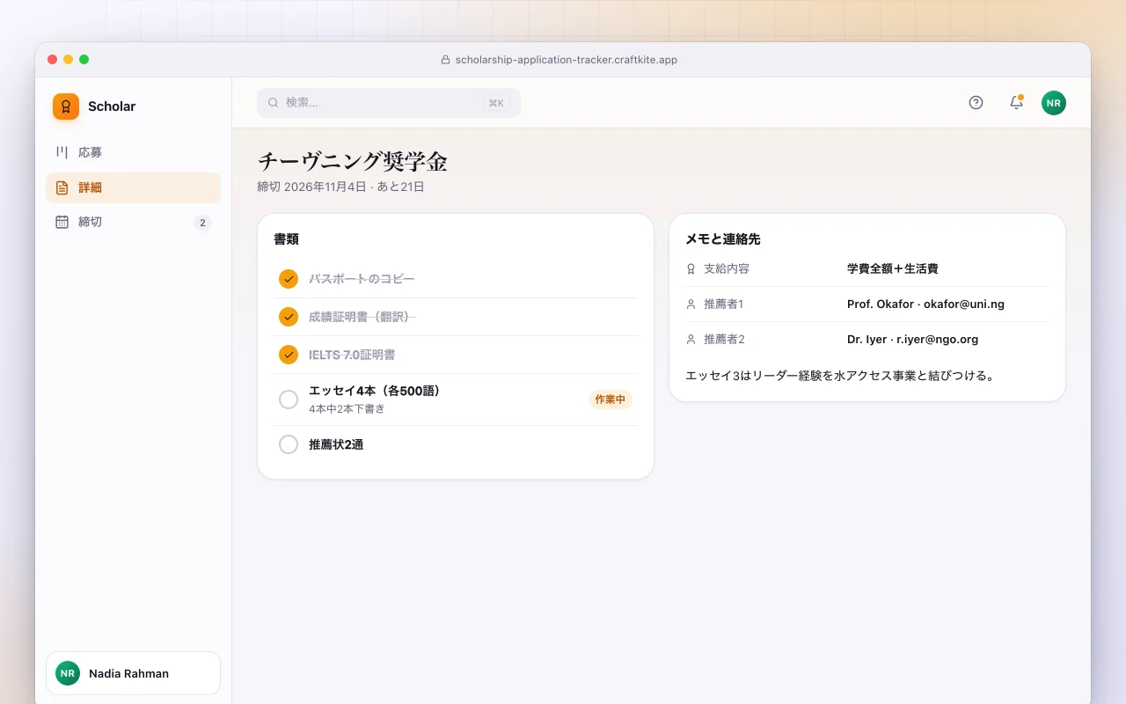Click the lock icon in the address bar
The image size is (1126, 704).
tap(445, 60)
